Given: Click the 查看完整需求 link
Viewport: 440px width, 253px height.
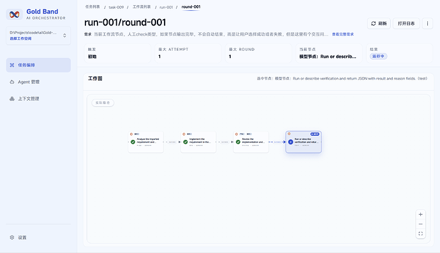Looking at the screenshot, I should click(343, 34).
